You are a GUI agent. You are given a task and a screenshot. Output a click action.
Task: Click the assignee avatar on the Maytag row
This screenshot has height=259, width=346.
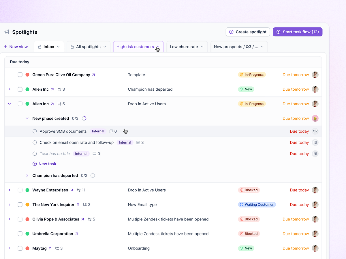coord(315,248)
